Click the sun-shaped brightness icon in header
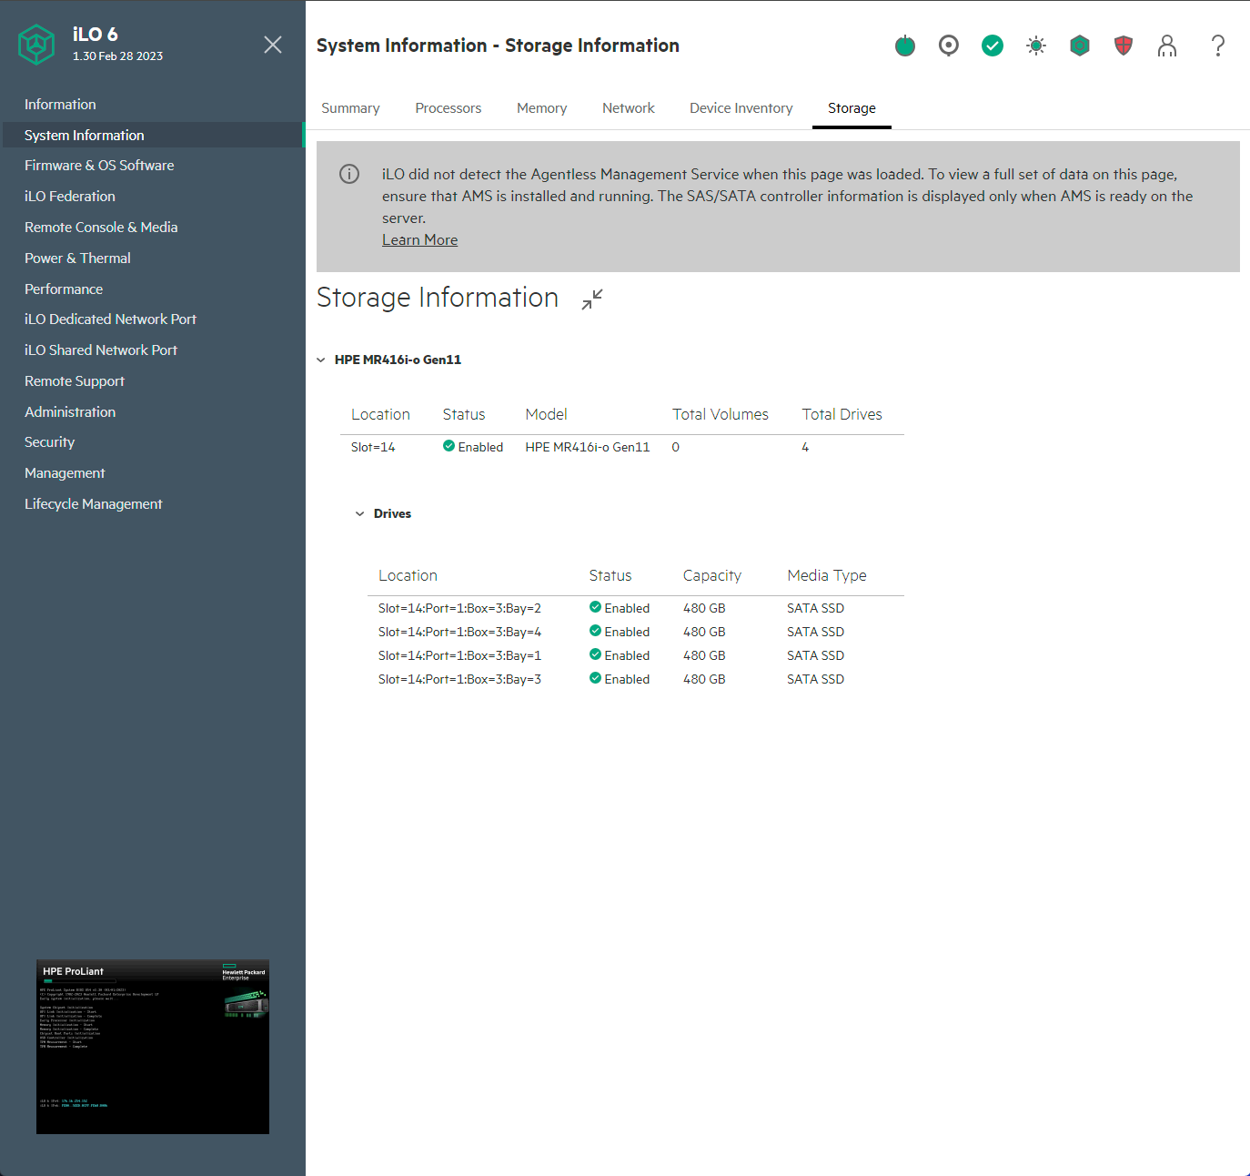Image resolution: width=1250 pixels, height=1176 pixels. click(x=1035, y=46)
